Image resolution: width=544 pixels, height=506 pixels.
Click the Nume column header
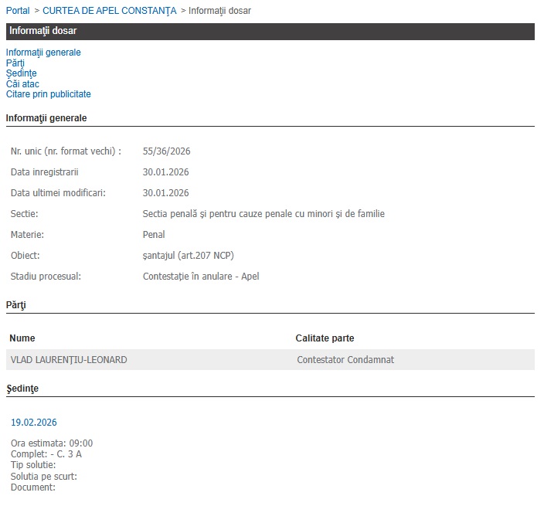pyautogui.click(x=22, y=338)
